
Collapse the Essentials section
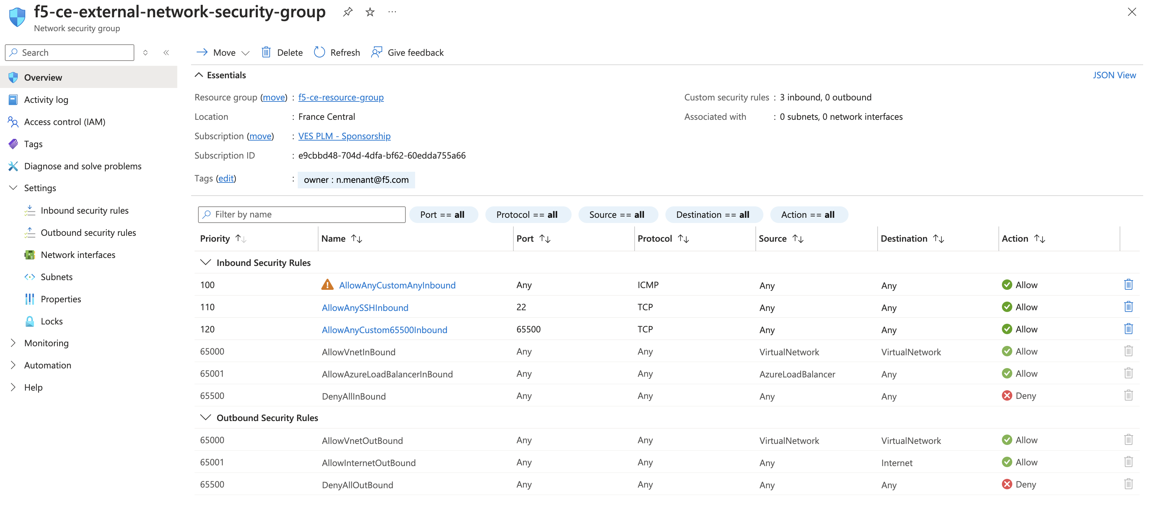199,75
